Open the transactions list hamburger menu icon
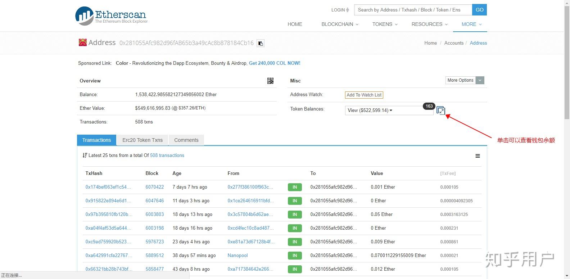The width and height of the screenshot is (570, 279). tap(478, 156)
